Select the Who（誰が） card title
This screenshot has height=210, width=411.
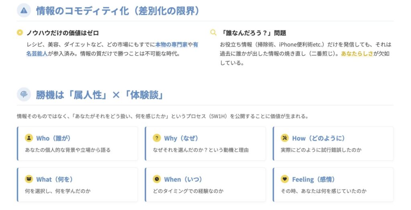click(53, 138)
